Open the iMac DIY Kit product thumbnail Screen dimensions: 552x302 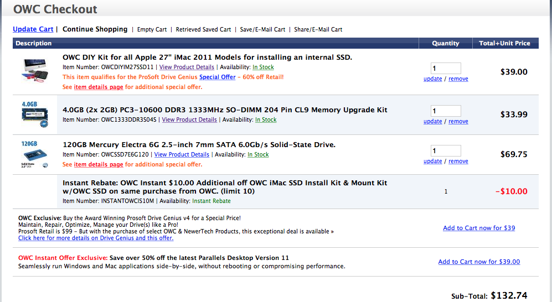coord(35,70)
